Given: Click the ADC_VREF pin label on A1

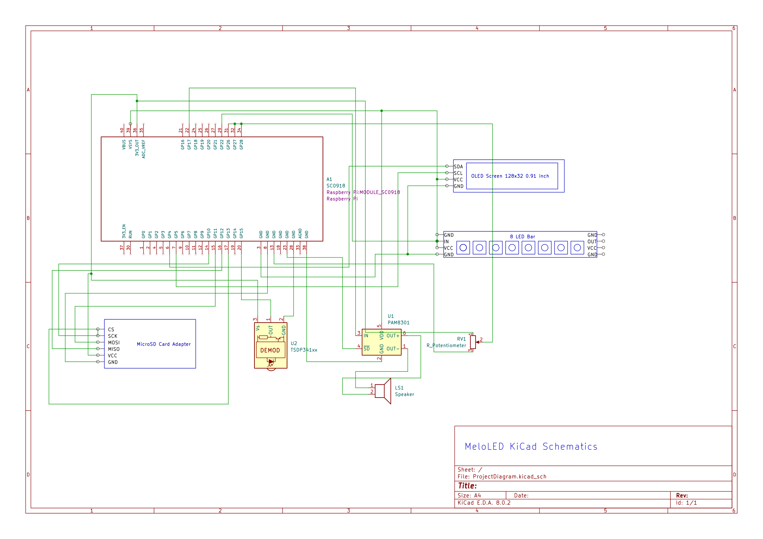Looking at the screenshot, I should (144, 149).
